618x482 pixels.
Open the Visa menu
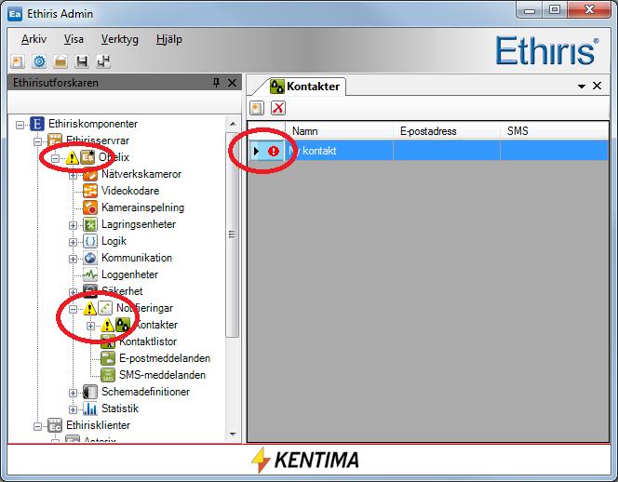[x=74, y=39]
